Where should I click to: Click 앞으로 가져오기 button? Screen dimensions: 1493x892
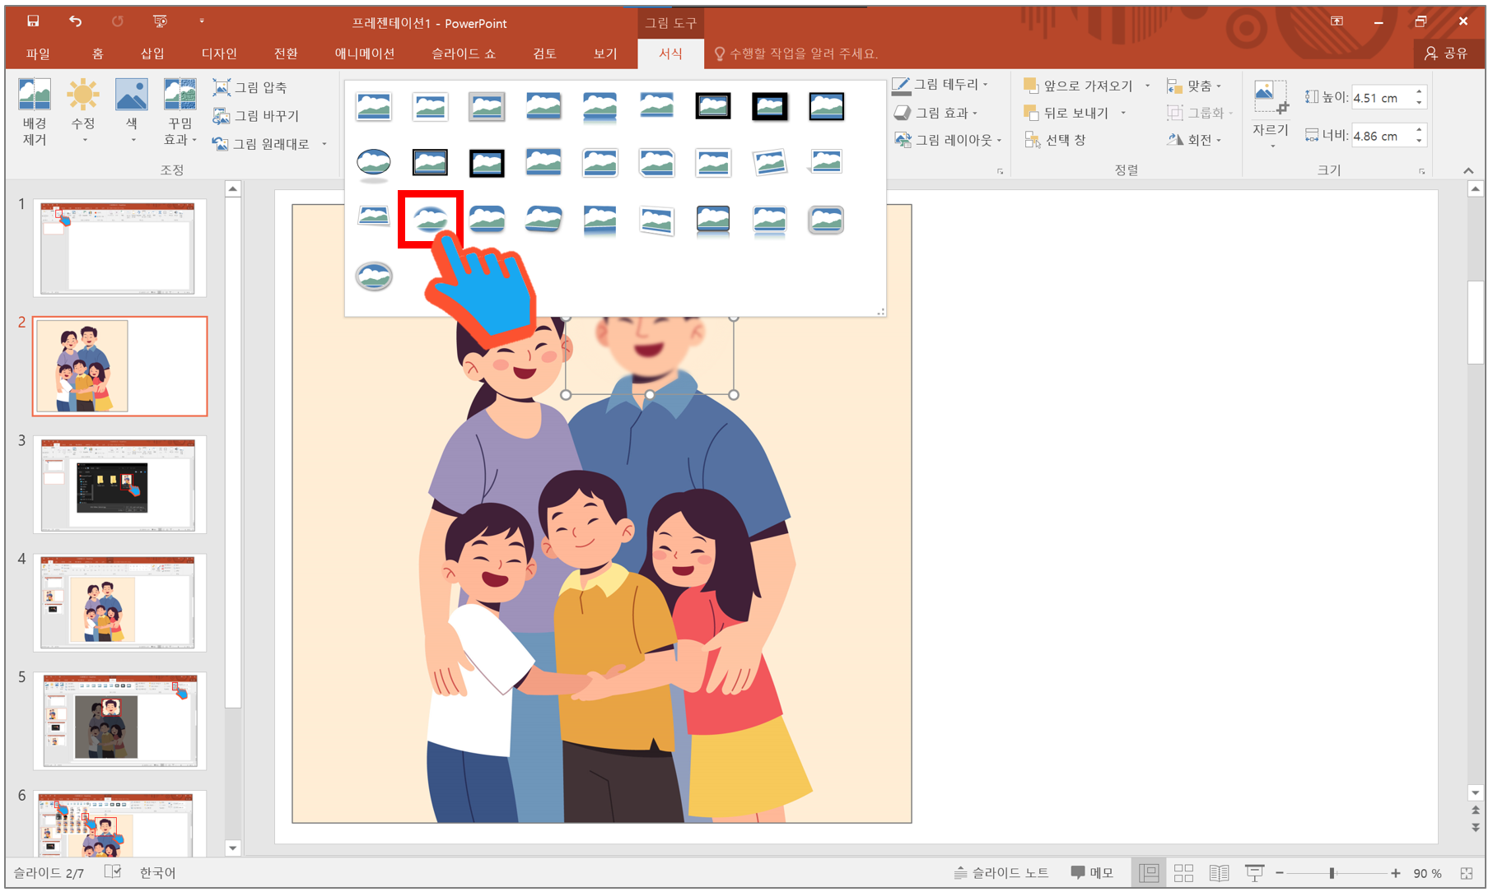click(x=1078, y=86)
